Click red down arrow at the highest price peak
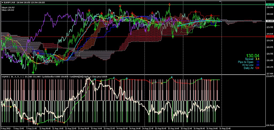The width and height of the screenshot is (274, 130). 170,4
